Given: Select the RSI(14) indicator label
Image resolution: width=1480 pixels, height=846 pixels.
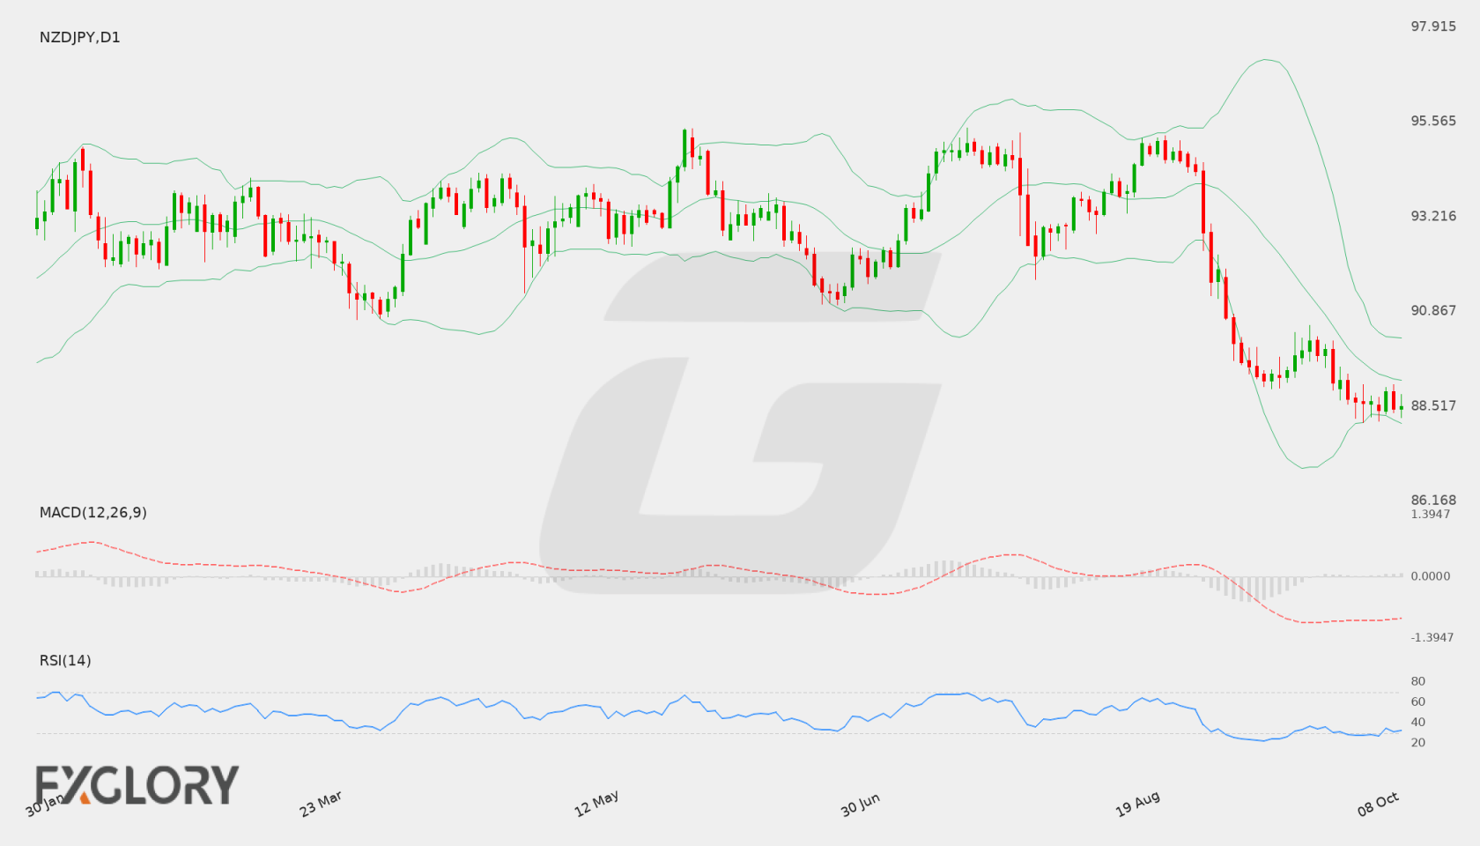Looking at the screenshot, I should (65, 661).
